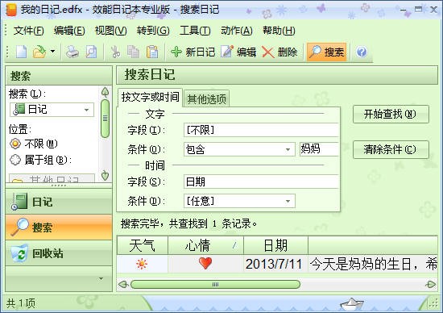Create a new diary with 新日记
The image size is (443, 313).
click(x=193, y=52)
